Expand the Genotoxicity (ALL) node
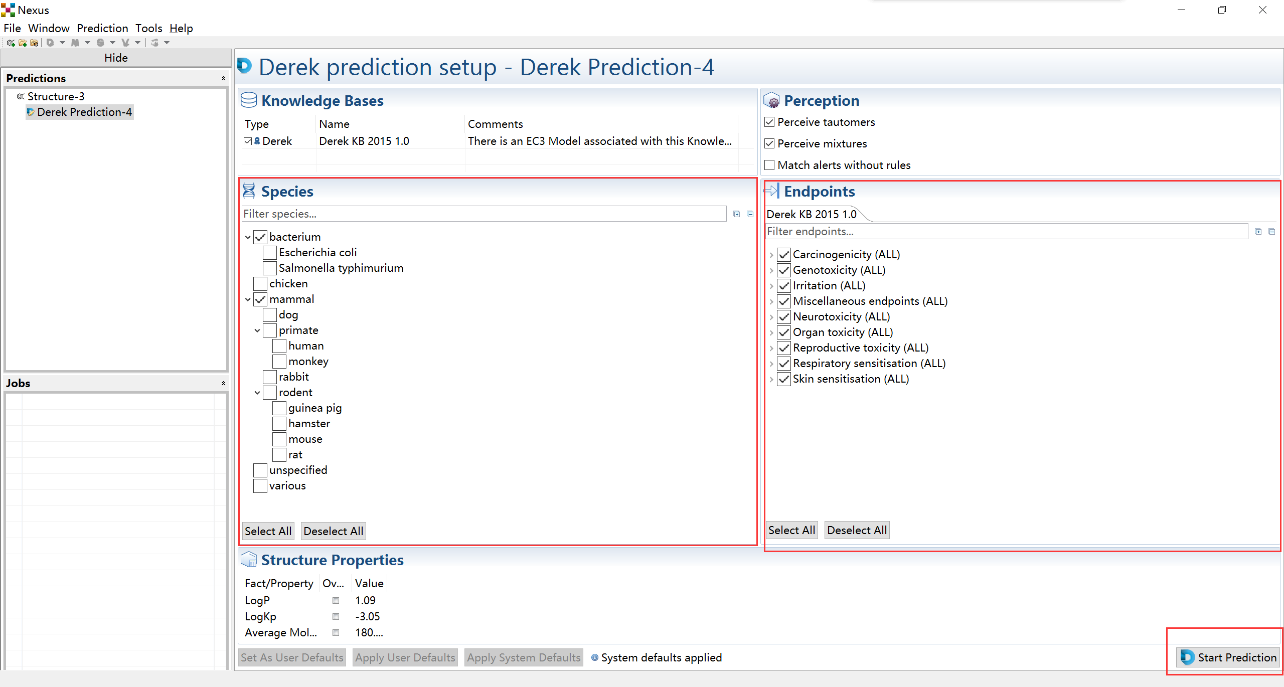1284x687 pixels. [x=771, y=270]
